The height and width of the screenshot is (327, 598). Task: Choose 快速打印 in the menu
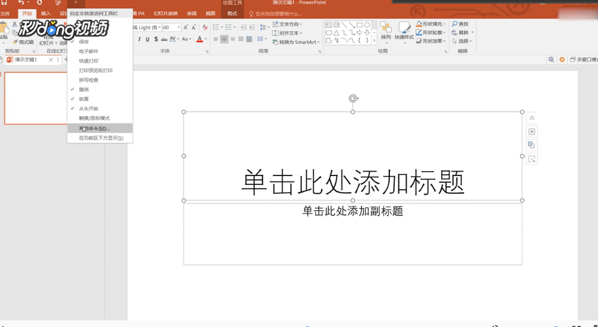tap(100, 61)
